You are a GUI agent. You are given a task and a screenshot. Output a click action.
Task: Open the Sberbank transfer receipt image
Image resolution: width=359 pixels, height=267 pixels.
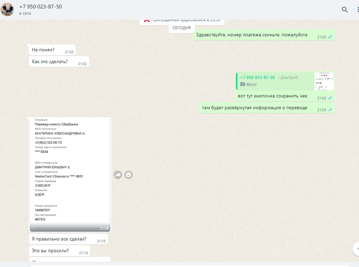click(70, 175)
